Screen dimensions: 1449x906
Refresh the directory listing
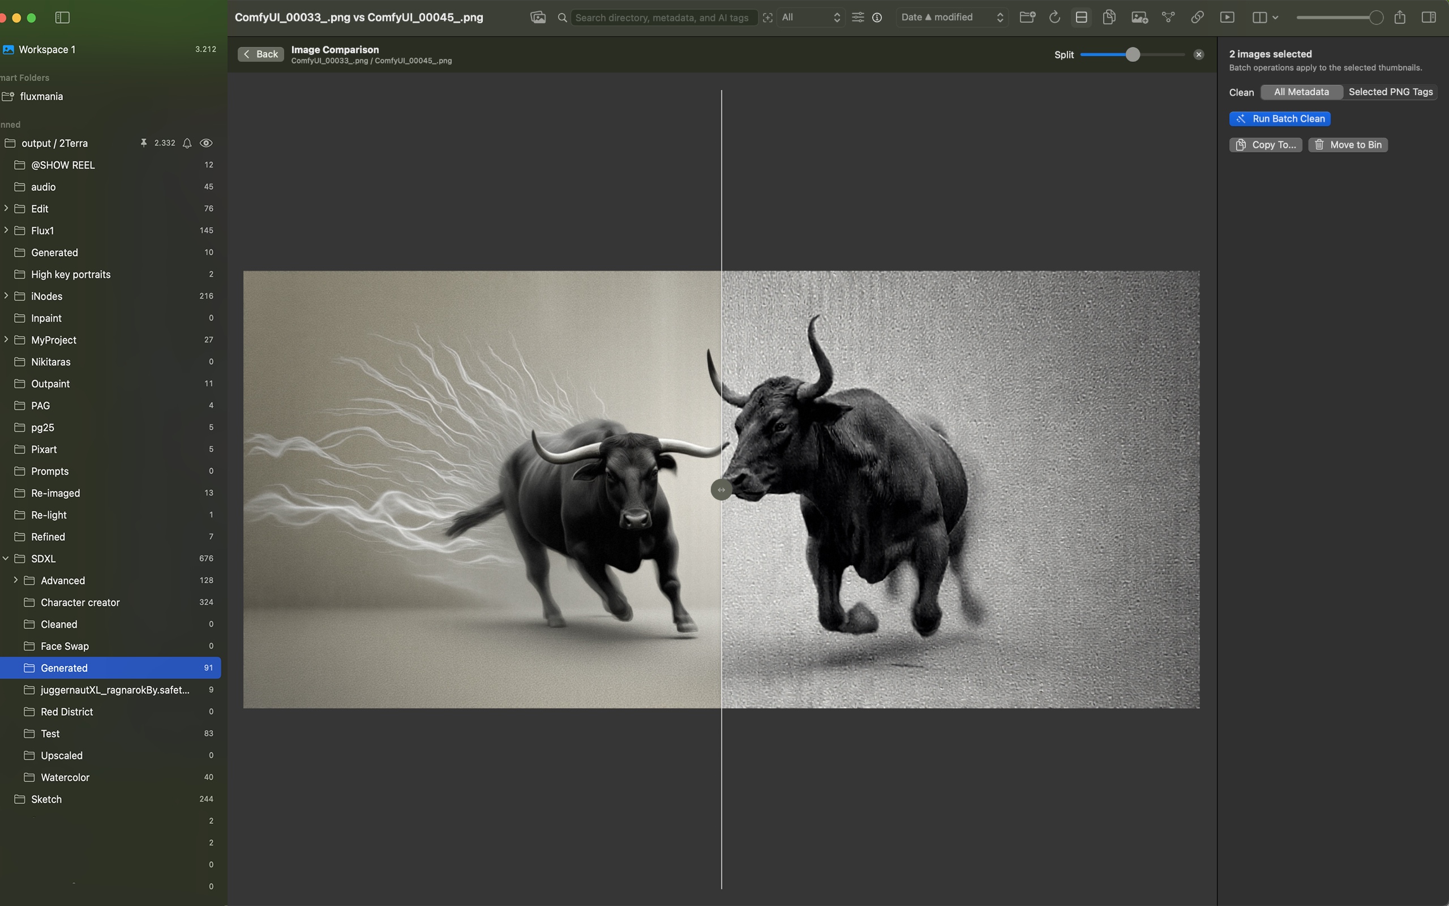coord(1054,18)
